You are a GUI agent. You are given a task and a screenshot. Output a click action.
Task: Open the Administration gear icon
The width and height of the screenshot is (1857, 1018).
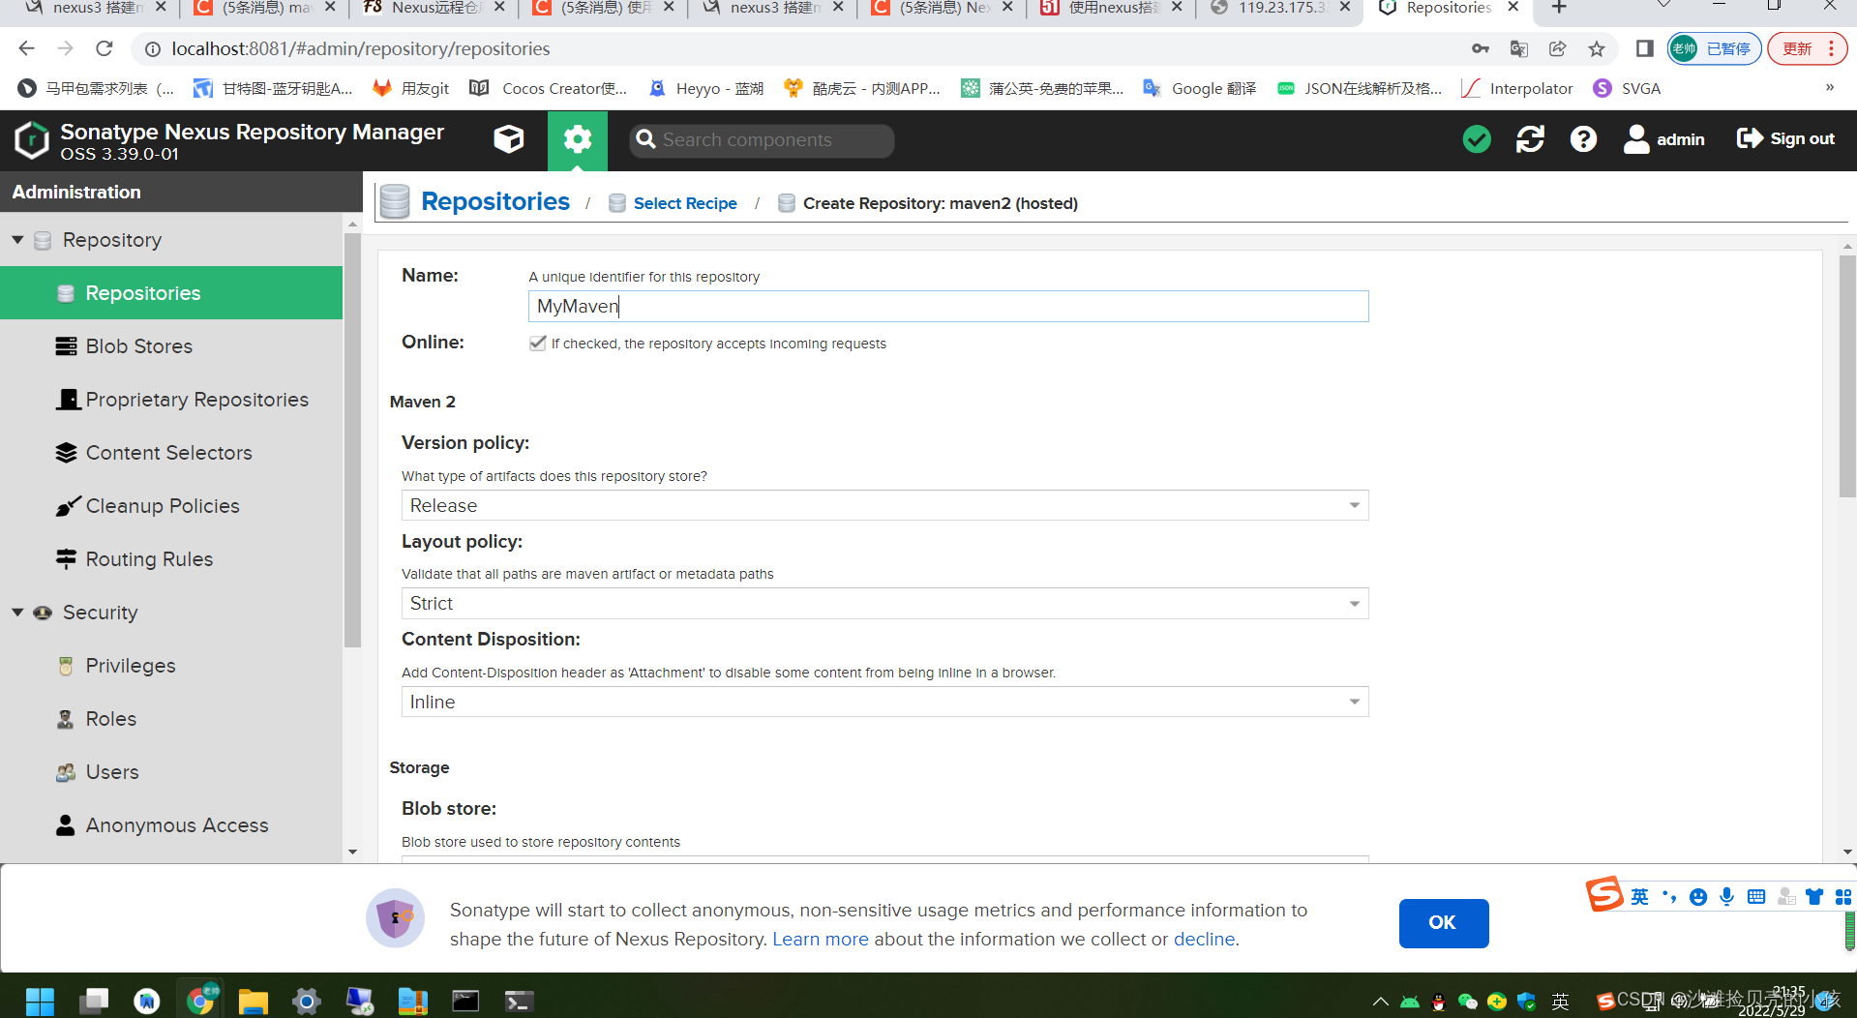tap(578, 139)
